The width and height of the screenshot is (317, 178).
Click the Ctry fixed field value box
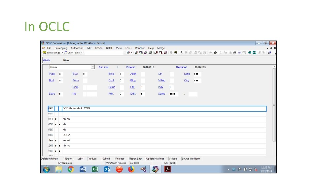(x=197, y=80)
